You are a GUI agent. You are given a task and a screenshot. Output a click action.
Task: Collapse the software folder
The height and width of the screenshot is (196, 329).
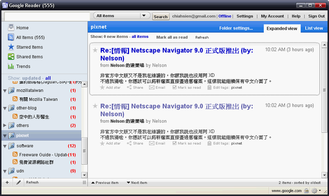5,146
